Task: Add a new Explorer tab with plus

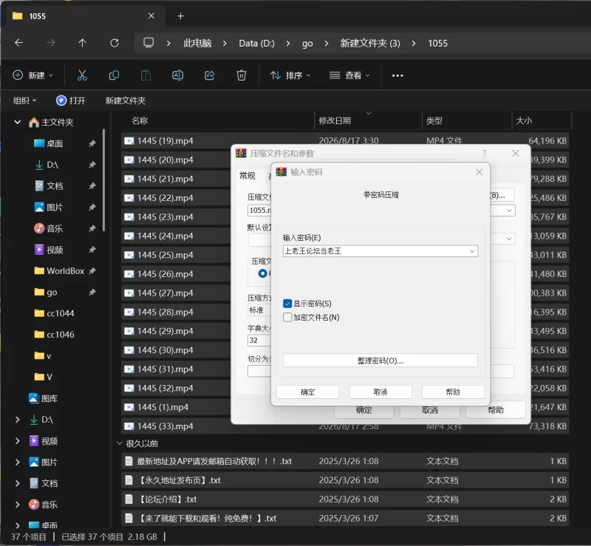Action: tap(180, 16)
